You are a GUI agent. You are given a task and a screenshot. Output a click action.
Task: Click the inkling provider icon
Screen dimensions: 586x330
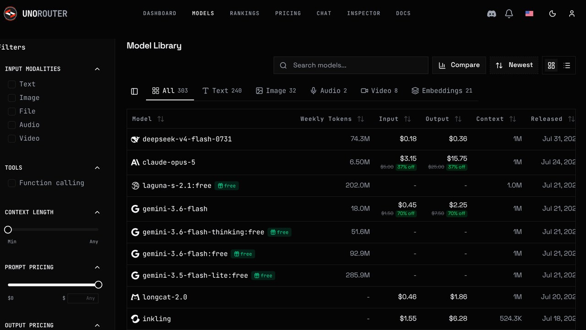click(x=135, y=319)
